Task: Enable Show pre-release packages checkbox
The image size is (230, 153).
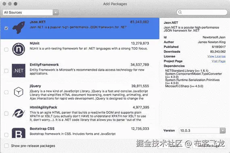Action: click(6, 146)
